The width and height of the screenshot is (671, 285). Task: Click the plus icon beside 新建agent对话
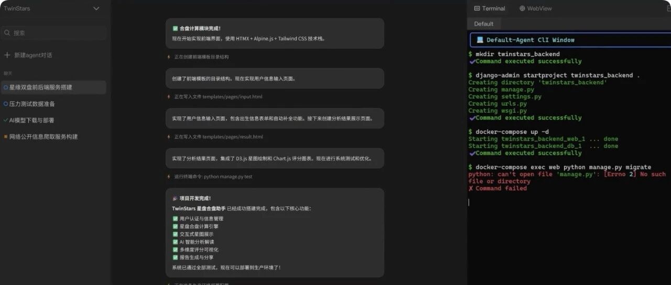coord(7,55)
